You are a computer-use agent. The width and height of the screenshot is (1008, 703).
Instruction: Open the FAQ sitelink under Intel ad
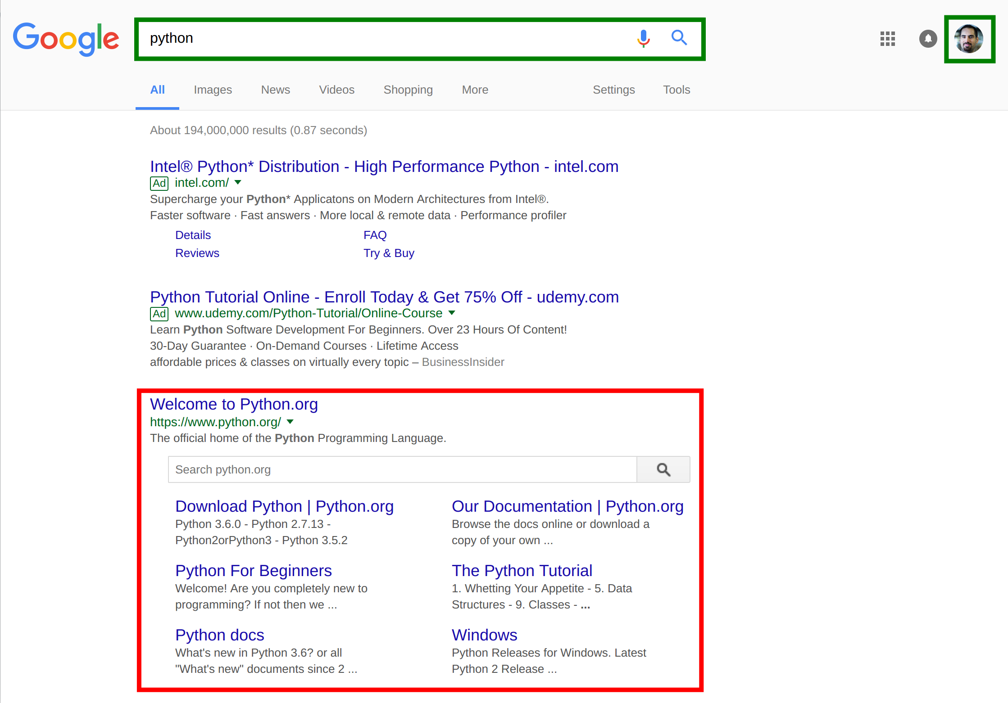click(375, 235)
